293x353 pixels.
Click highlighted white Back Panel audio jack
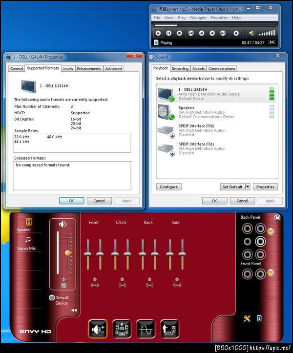pyautogui.click(x=260, y=242)
